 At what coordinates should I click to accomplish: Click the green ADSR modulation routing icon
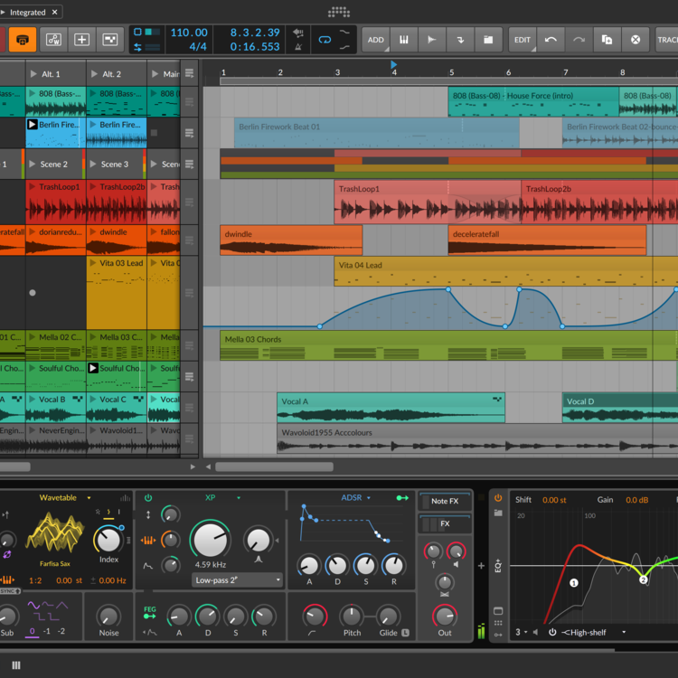coord(402,498)
